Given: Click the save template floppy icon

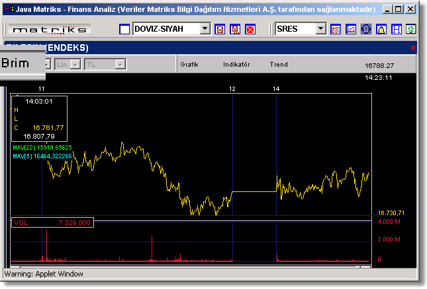Looking at the screenshot, I should pos(220,30).
